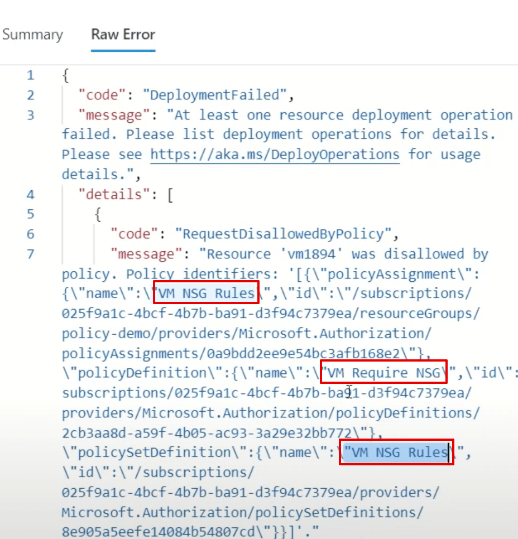The image size is (518, 539).
Task: Click line number 5 in the gutter
Action: [x=30, y=214]
